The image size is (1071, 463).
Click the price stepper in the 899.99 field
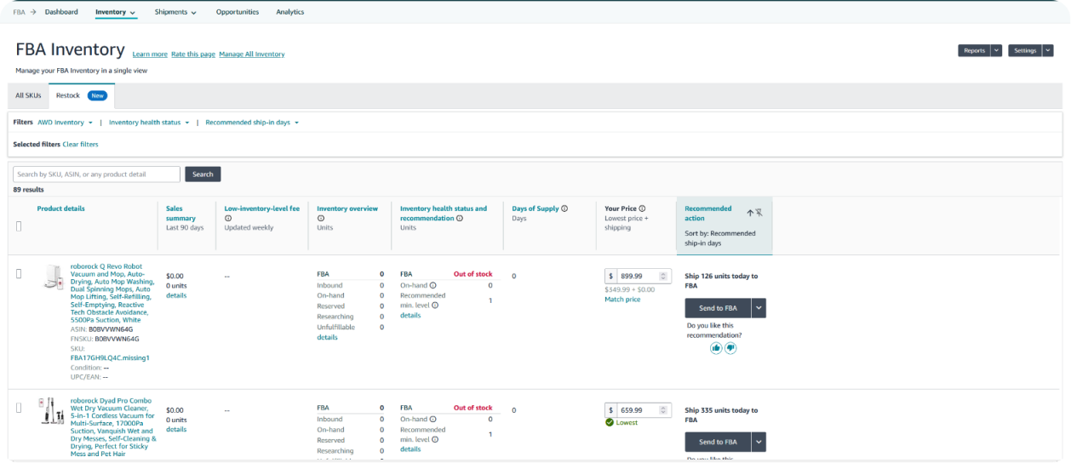pos(664,276)
